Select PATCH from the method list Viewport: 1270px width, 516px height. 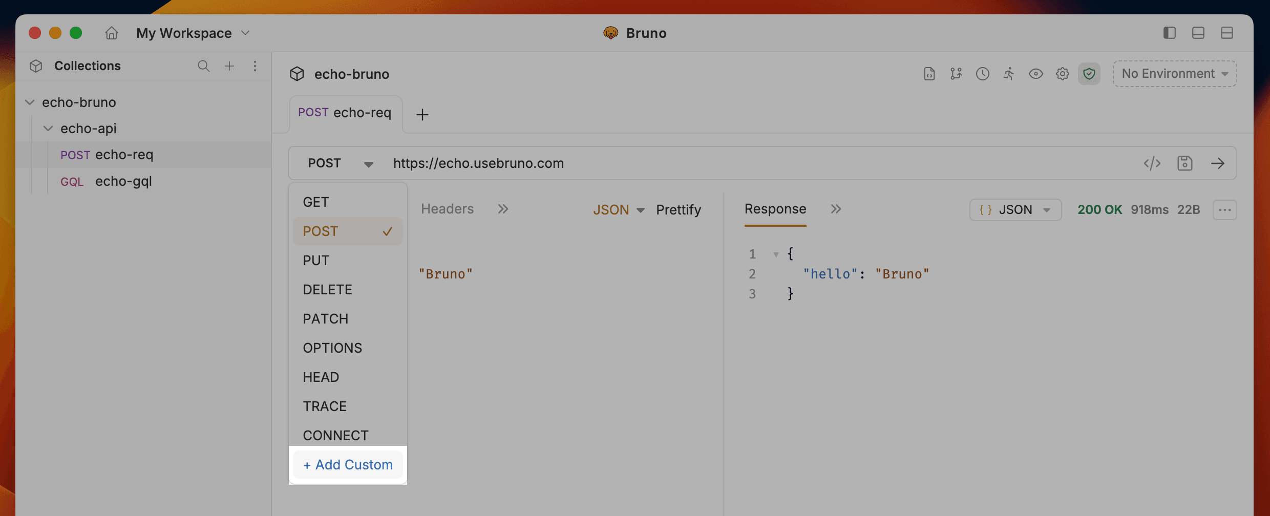coord(326,318)
